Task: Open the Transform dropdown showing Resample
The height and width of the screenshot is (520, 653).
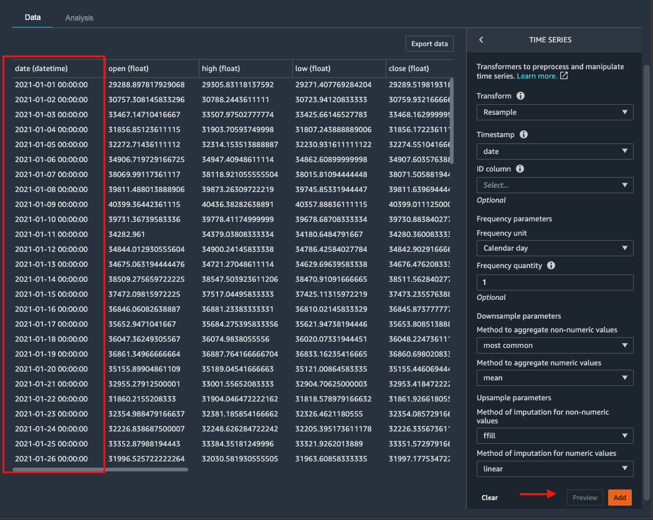Action: click(x=555, y=112)
